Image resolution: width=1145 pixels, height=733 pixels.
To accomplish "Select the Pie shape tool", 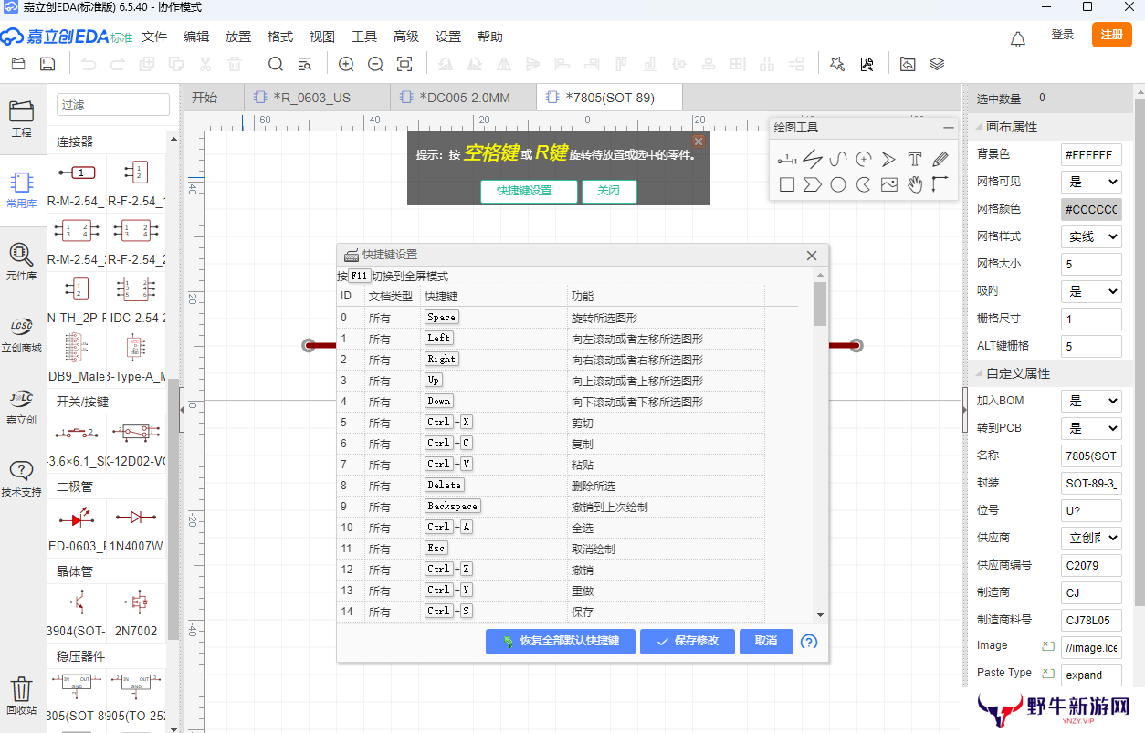I will (864, 184).
